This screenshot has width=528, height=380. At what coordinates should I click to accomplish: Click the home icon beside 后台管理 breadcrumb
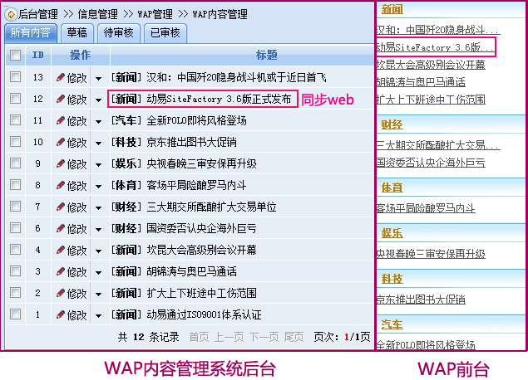(10, 14)
